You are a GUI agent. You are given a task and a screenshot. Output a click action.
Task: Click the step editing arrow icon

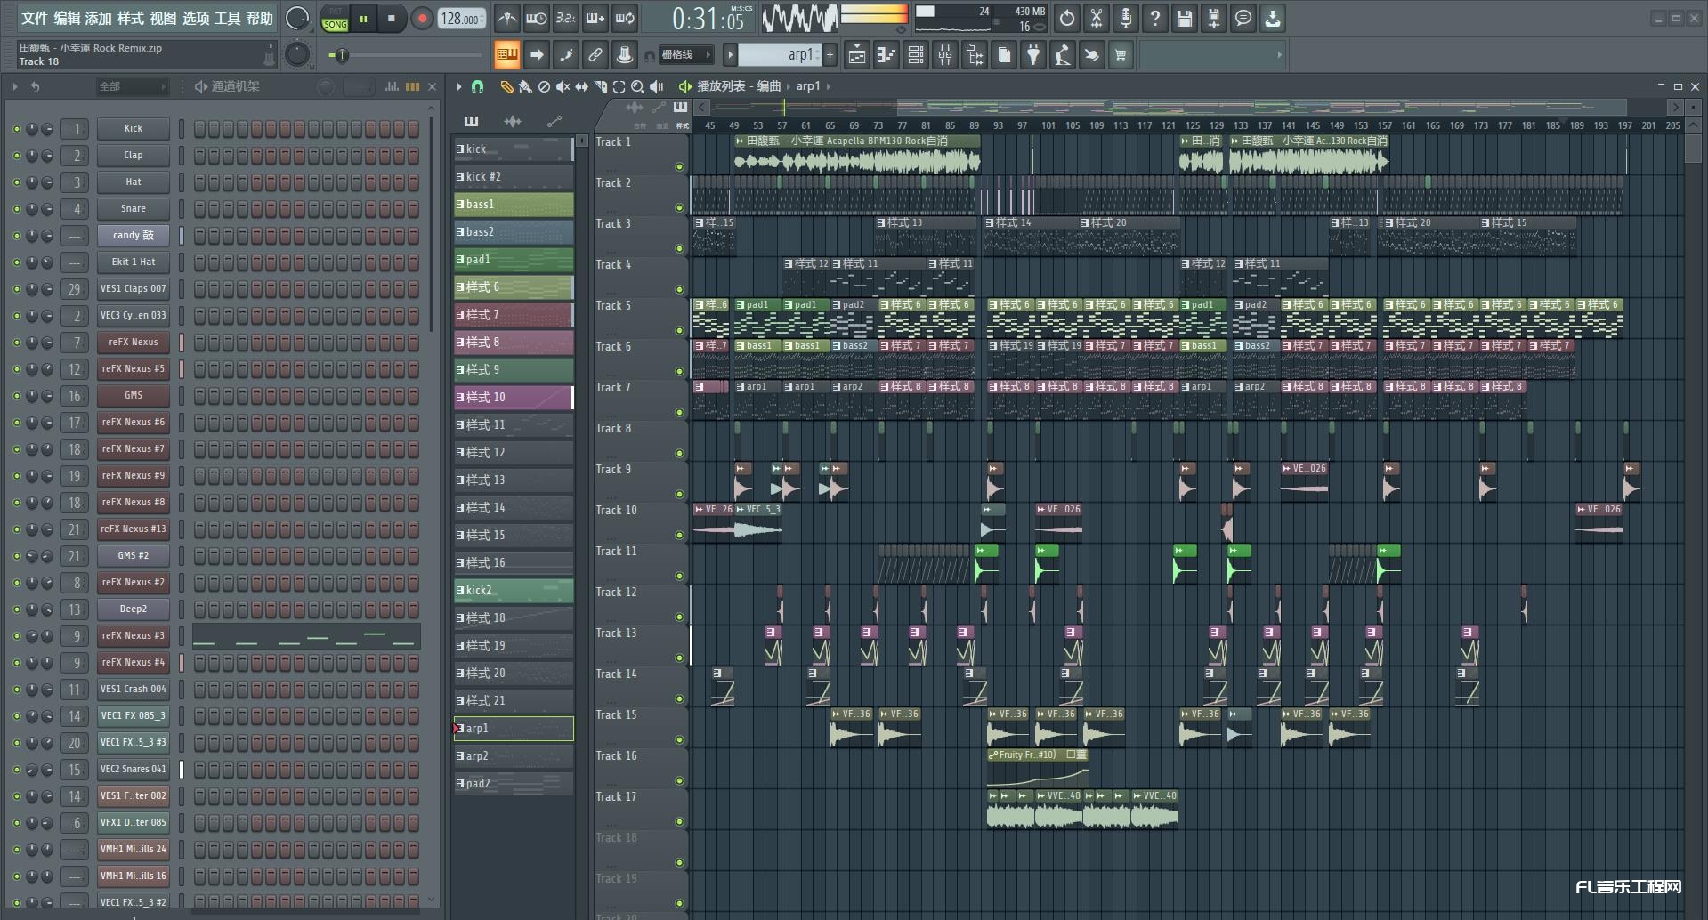[537, 55]
